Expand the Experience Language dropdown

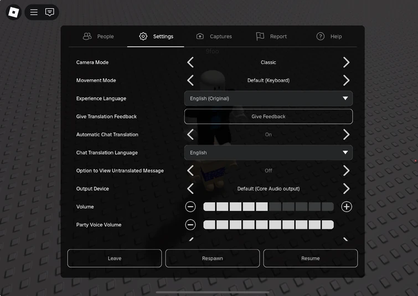click(x=269, y=99)
